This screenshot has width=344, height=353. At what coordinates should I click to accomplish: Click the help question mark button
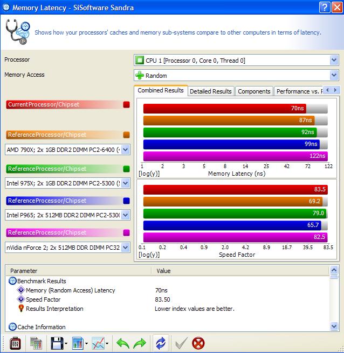[325, 8]
